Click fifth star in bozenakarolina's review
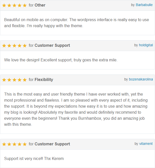 pyautogui.click(x=25, y=80)
